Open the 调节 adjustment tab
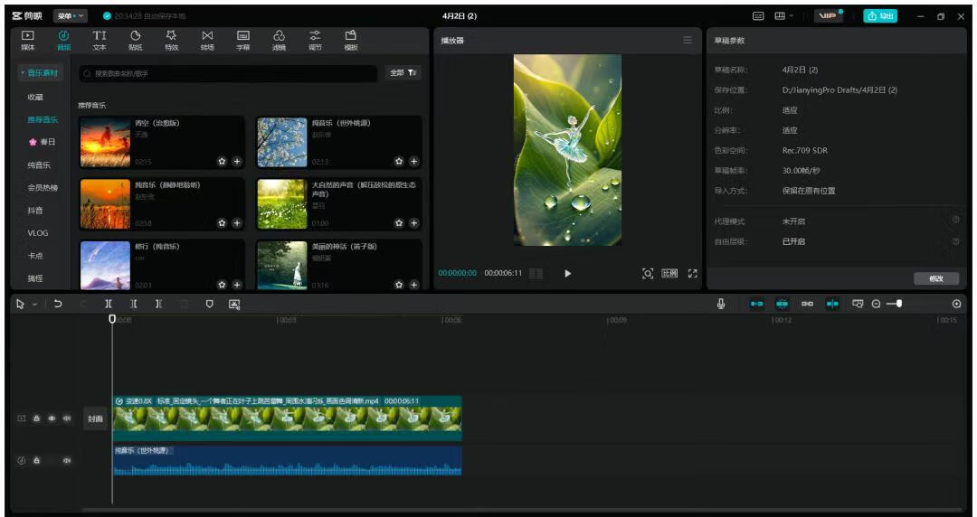This screenshot has height=517, width=977. (316, 40)
